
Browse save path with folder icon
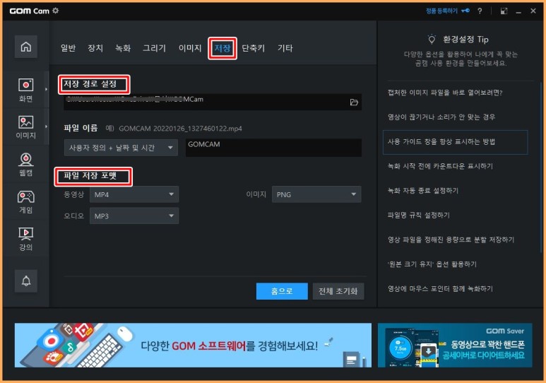click(x=354, y=102)
